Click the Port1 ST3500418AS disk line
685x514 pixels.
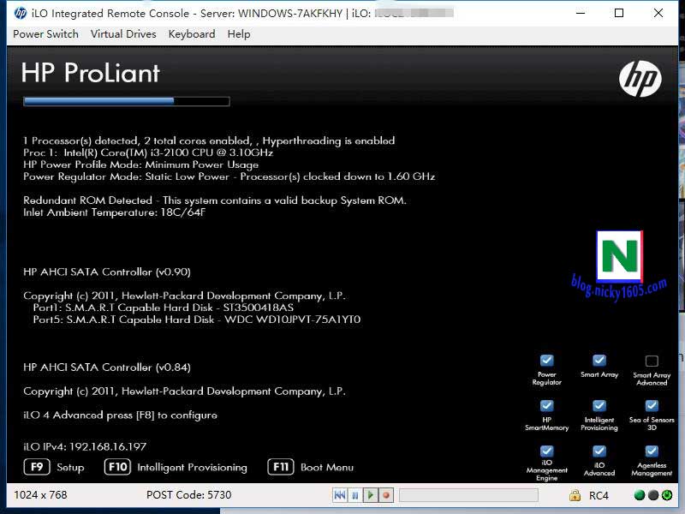(x=164, y=308)
